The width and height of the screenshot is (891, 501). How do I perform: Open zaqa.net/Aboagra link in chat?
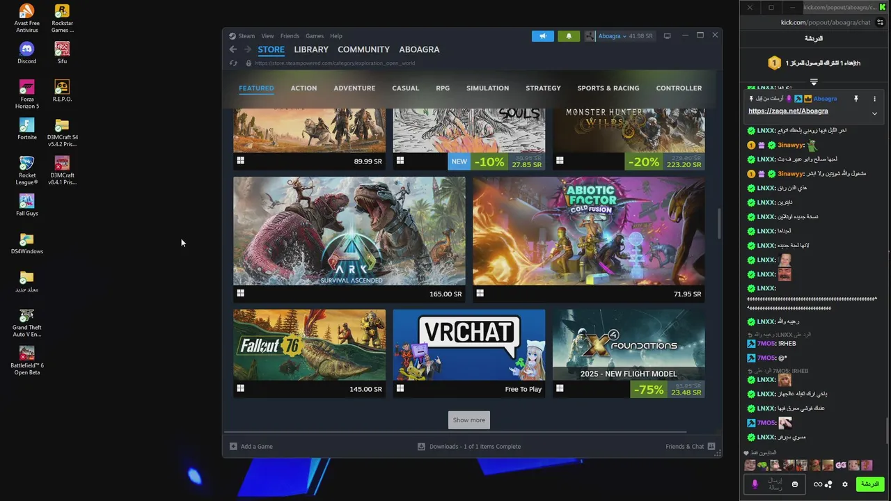coord(788,111)
